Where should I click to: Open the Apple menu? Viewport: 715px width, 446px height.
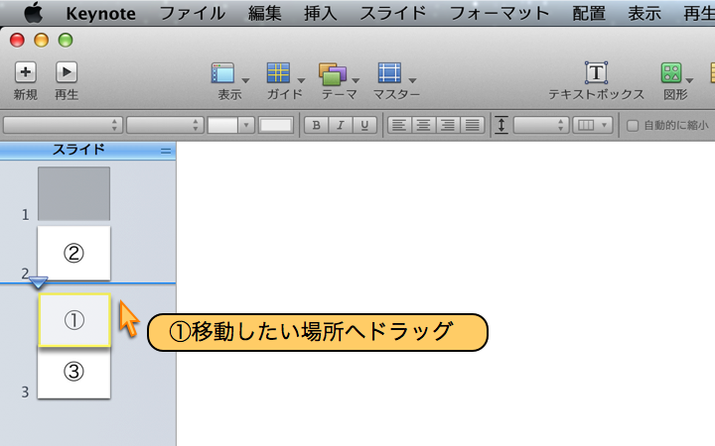coord(34,13)
